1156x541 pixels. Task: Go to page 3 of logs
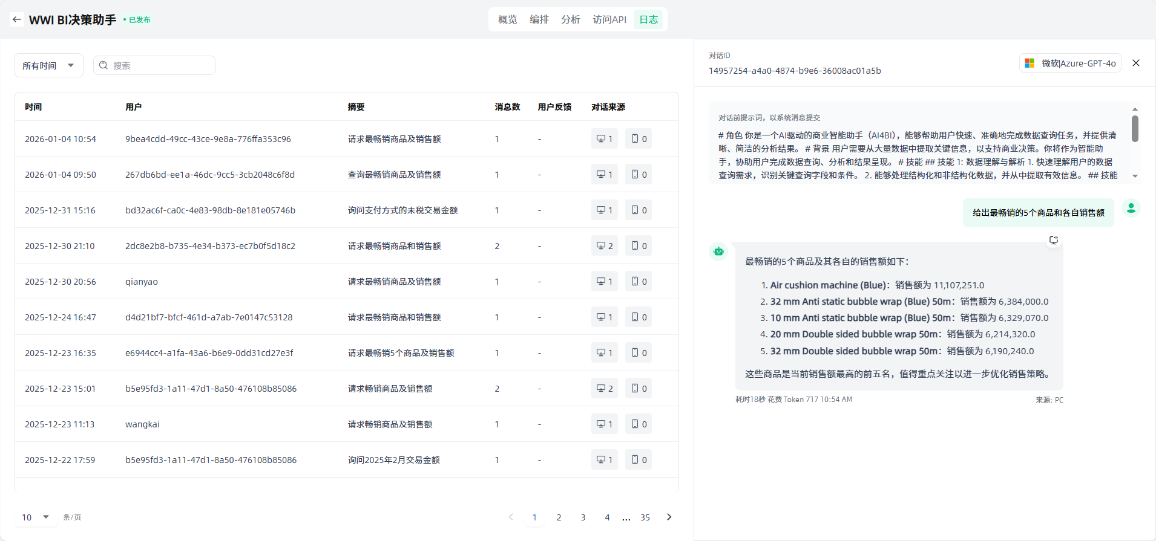click(x=583, y=517)
